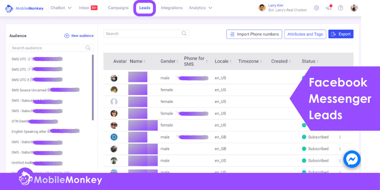
Task: Focus the leads Search field
Action: pyautogui.click(x=146, y=34)
